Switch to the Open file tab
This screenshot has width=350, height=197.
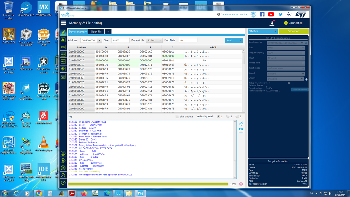tap(96, 32)
